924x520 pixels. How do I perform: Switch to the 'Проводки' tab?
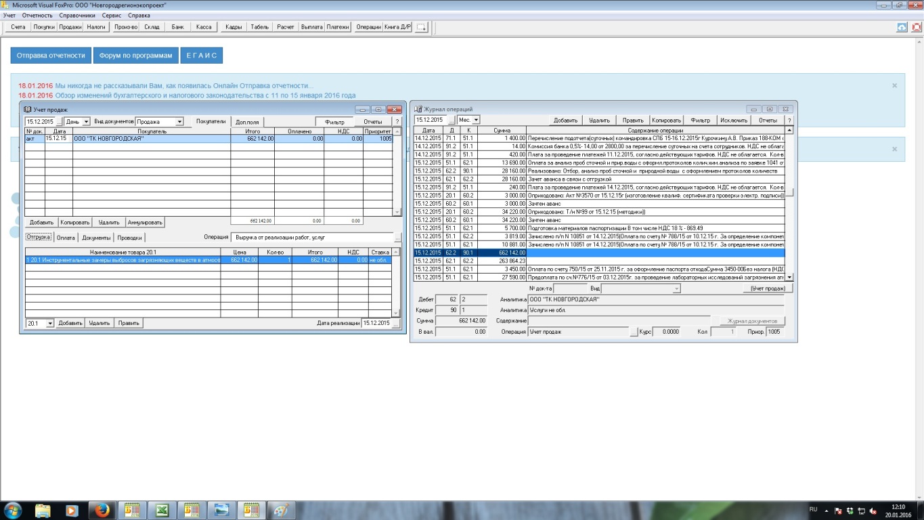click(129, 238)
